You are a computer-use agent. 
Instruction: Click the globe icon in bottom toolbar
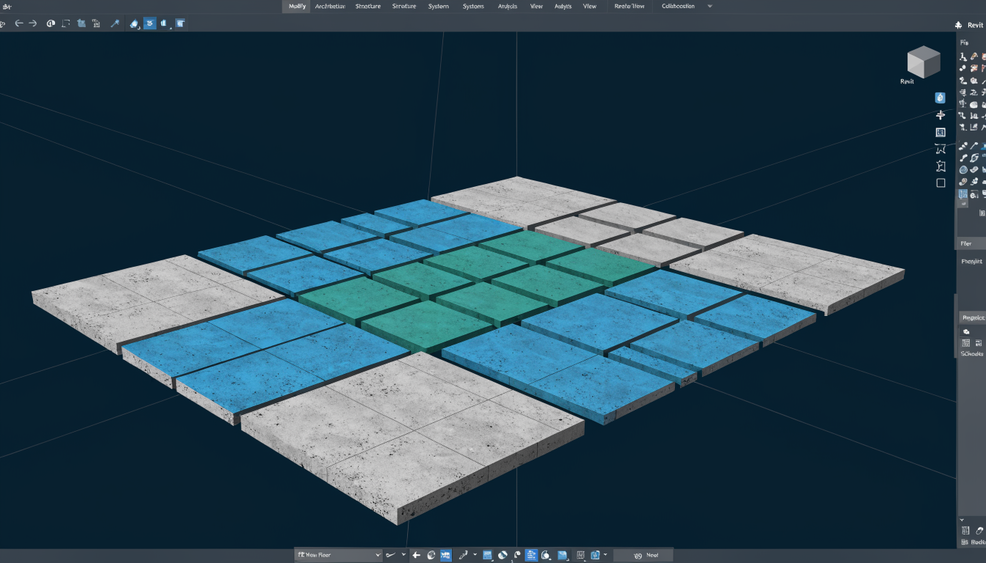(x=431, y=556)
